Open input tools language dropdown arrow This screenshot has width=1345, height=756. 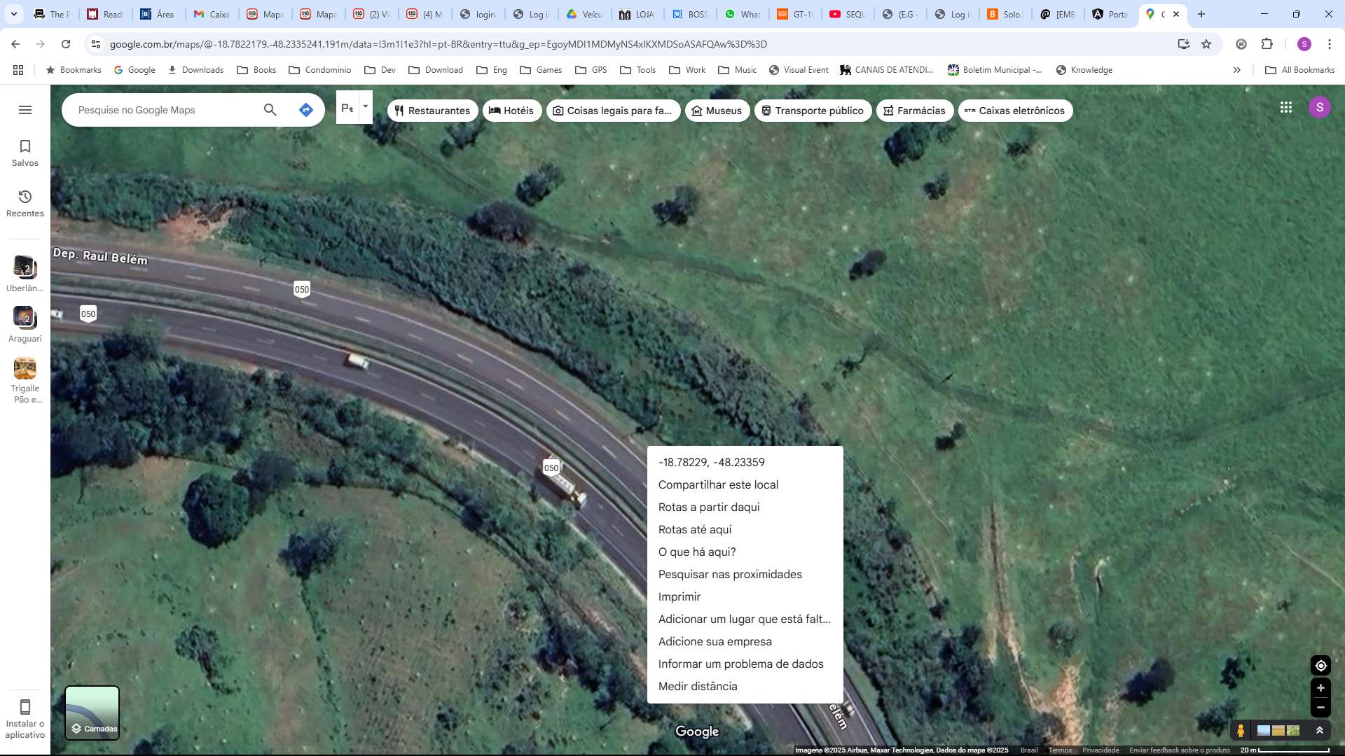tap(365, 107)
